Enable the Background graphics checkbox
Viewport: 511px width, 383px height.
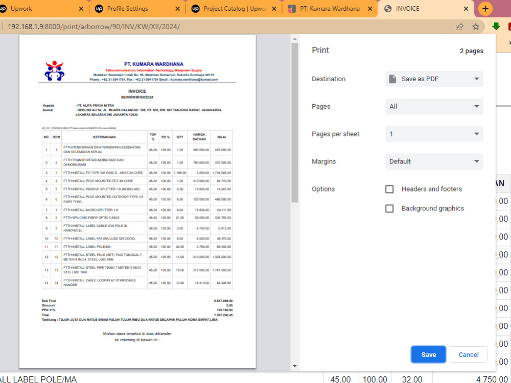389,208
